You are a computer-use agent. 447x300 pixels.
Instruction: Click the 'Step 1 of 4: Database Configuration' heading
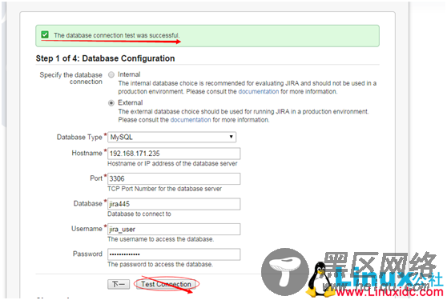[x=105, y=58]
